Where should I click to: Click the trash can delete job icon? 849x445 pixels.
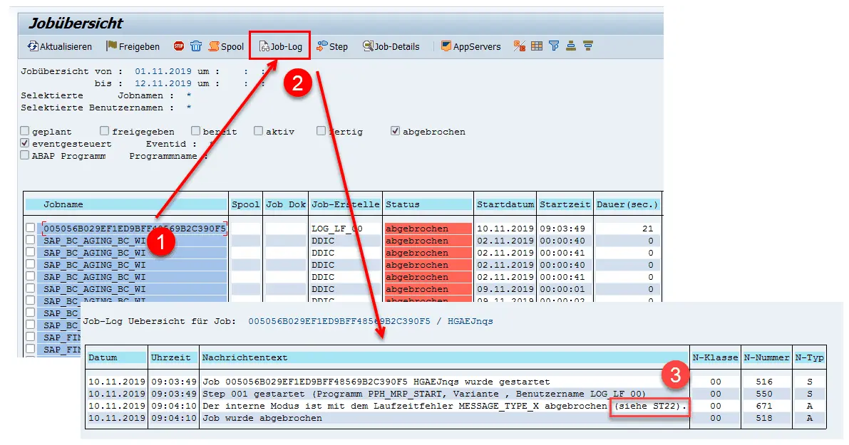[196, 46]
